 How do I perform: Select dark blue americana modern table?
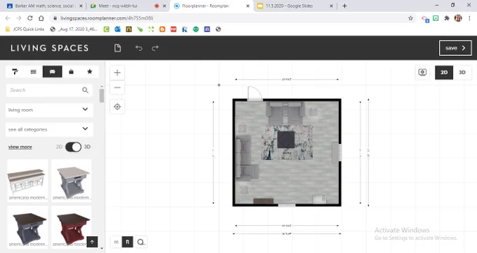pyautogui.click(x=27, y=227)
